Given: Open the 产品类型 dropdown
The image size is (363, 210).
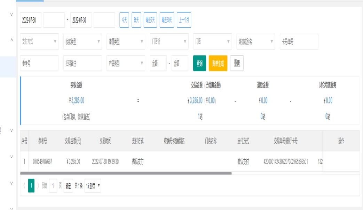Looking at the screenshot, I should (x=126, y=63).
